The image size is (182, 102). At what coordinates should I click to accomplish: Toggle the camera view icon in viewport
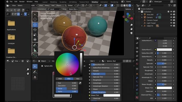[131, 33]
